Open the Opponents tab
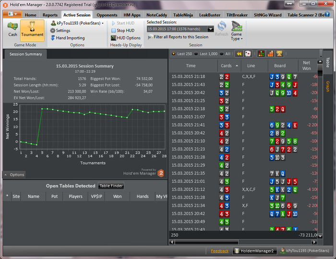336x259 pixels. [x=107, y=15]
